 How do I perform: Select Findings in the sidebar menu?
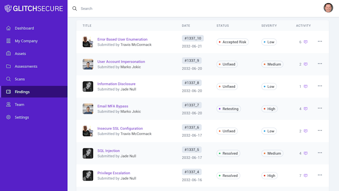pos(22,92)
